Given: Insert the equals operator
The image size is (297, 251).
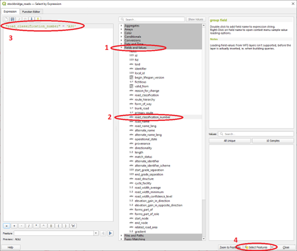Looking at the screenshot, I should 6,225.
